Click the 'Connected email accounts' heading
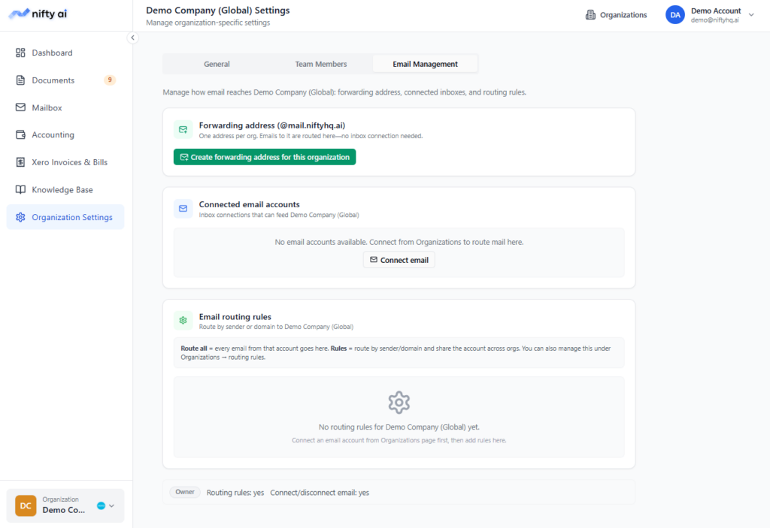 (x=249, y=204)
